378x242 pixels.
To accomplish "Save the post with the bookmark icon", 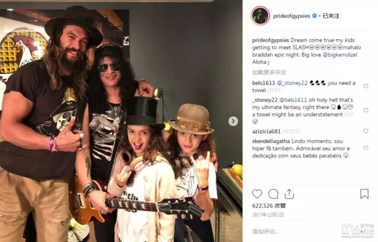I will point(364,194).
